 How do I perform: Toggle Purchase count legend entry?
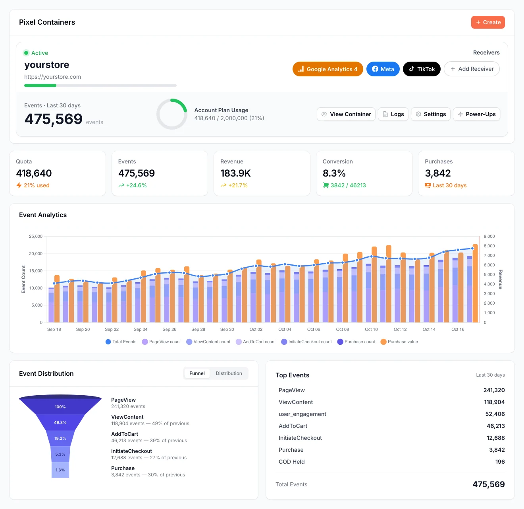[356, 342]
